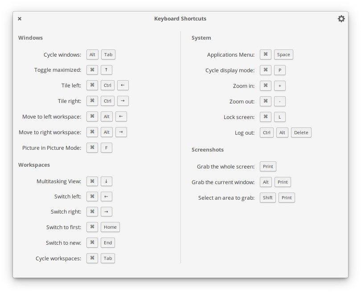Click the plus key for Zoom in
Viewport: 361px width, 292px height.
point(280,86)
